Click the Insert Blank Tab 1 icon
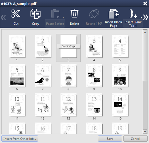This screenshot has height=143, width=149. point(133,14)
